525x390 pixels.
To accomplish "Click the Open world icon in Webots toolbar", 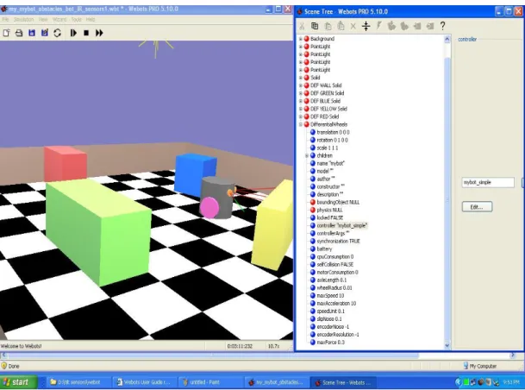I will (19, 33).
